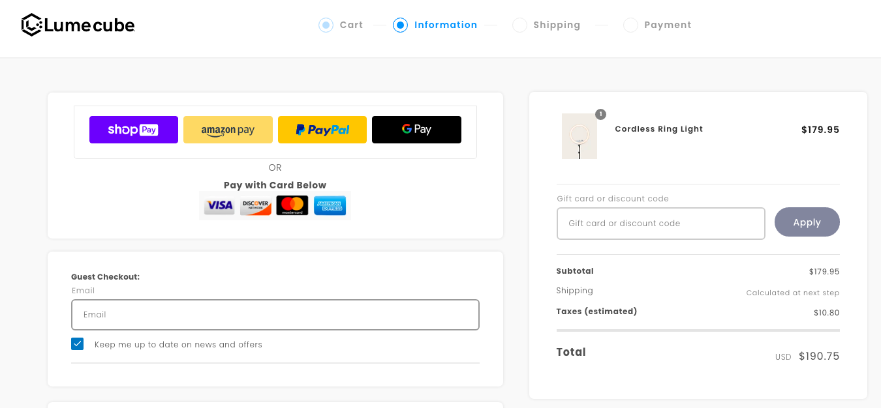The image size is (881, 408).
Task: Go back to Cart step
Action: coord(351,25)
